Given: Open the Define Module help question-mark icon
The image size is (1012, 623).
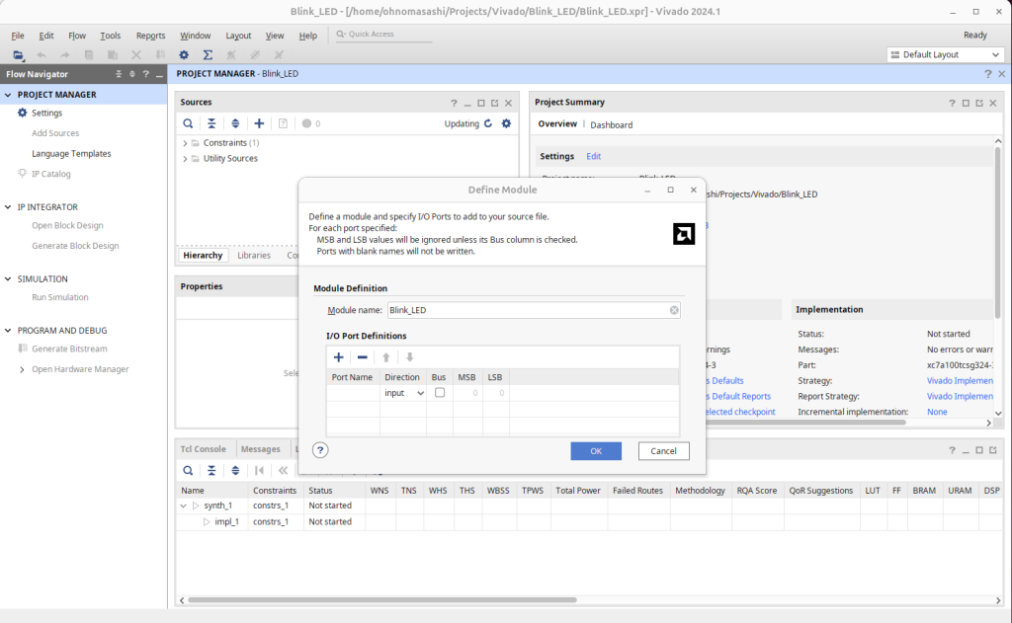Looking at the screenshot, I should coord(320,450).
